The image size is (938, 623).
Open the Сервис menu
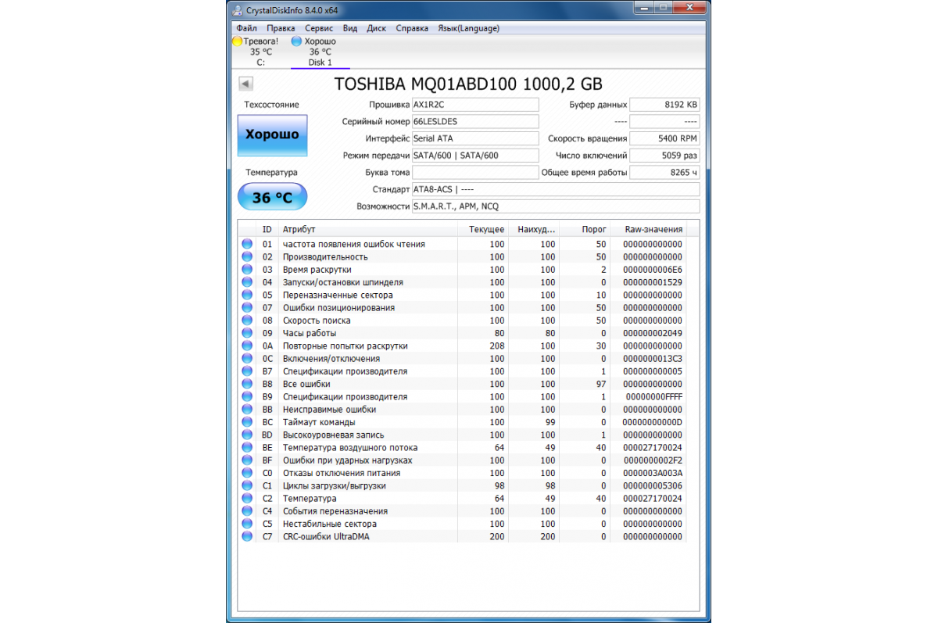coord(319,28)
